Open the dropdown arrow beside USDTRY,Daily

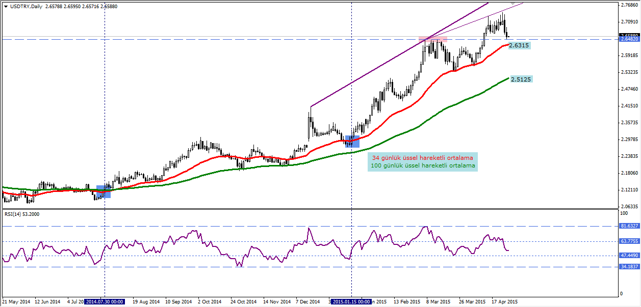click(6, 6)
